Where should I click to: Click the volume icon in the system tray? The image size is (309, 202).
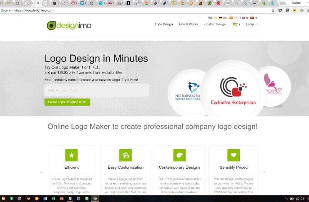[x=302, y=199]
